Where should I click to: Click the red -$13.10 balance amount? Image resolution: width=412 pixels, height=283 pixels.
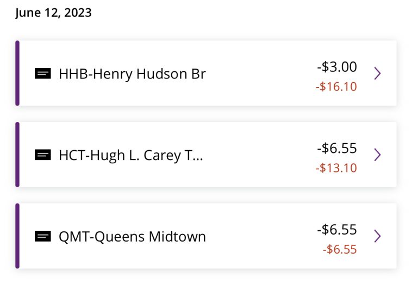pyautogui.click(x=336, y=168)
